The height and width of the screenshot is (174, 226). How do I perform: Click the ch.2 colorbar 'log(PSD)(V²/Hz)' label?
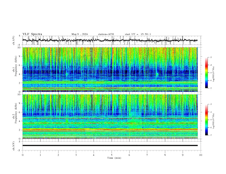(213, 121)
